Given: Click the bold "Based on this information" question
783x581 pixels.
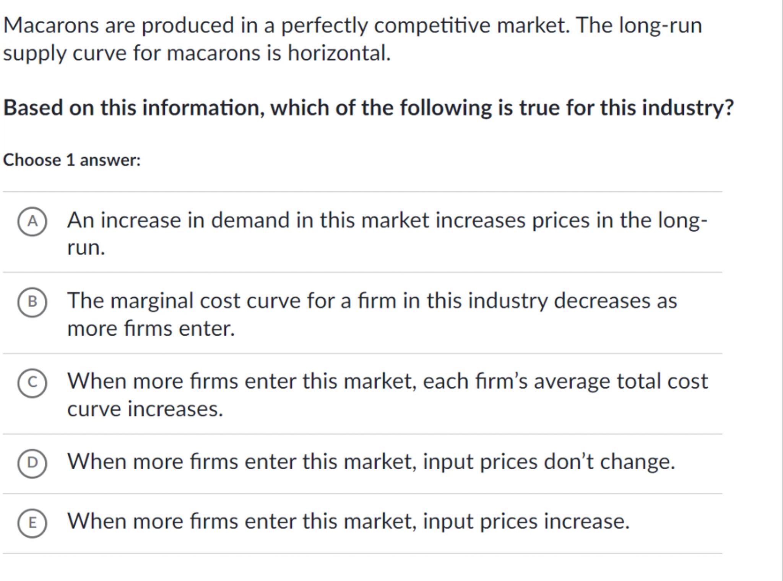Looking at the screenshot, I should click(368, 108).
